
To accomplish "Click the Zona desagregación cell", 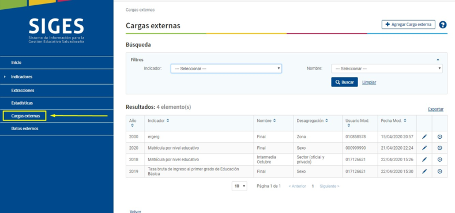I will point(318,136).
